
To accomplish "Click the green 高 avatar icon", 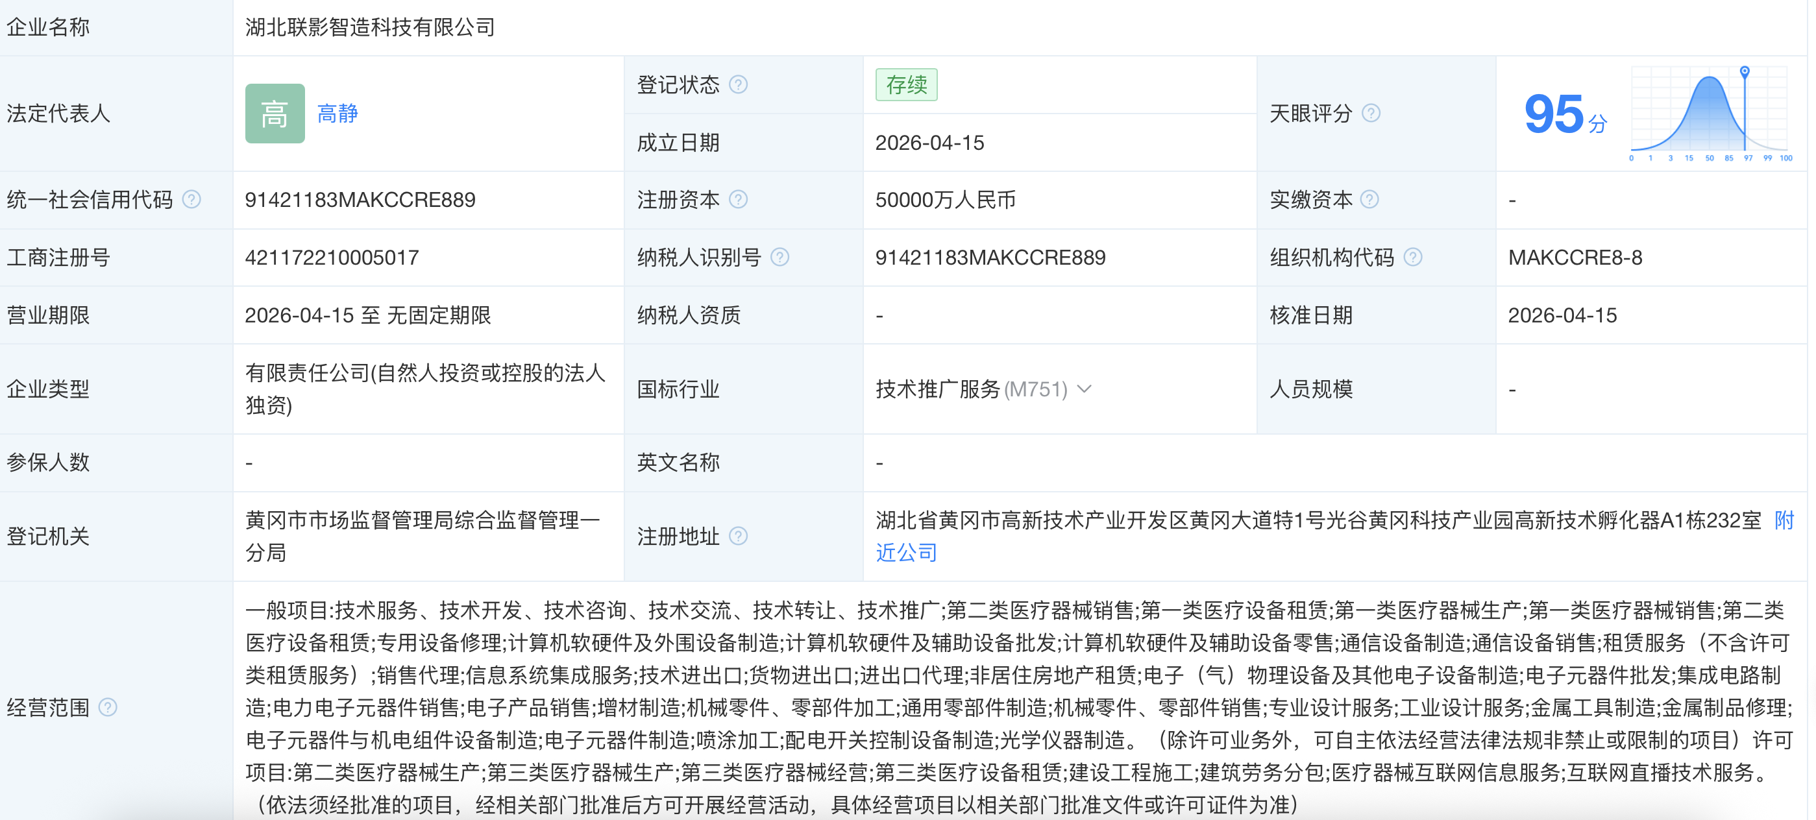I will click(x=275, y=114).
